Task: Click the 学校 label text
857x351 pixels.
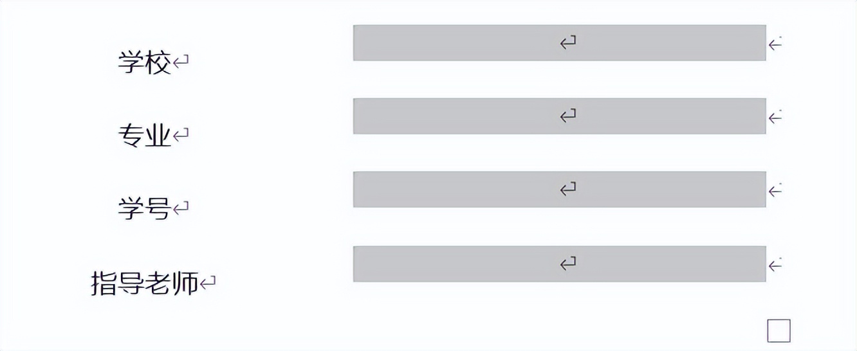Action: point(144,63)
